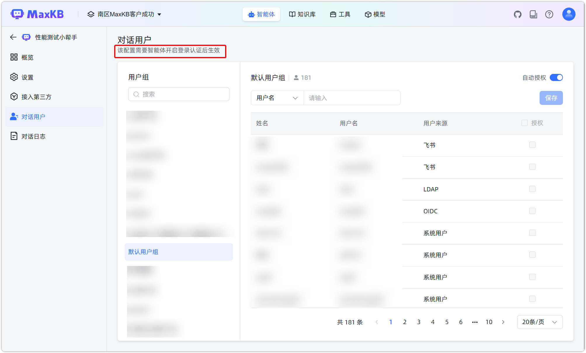
Task: Click the back arrow beside 性能测试小帮手
Action: pos(13,37)
